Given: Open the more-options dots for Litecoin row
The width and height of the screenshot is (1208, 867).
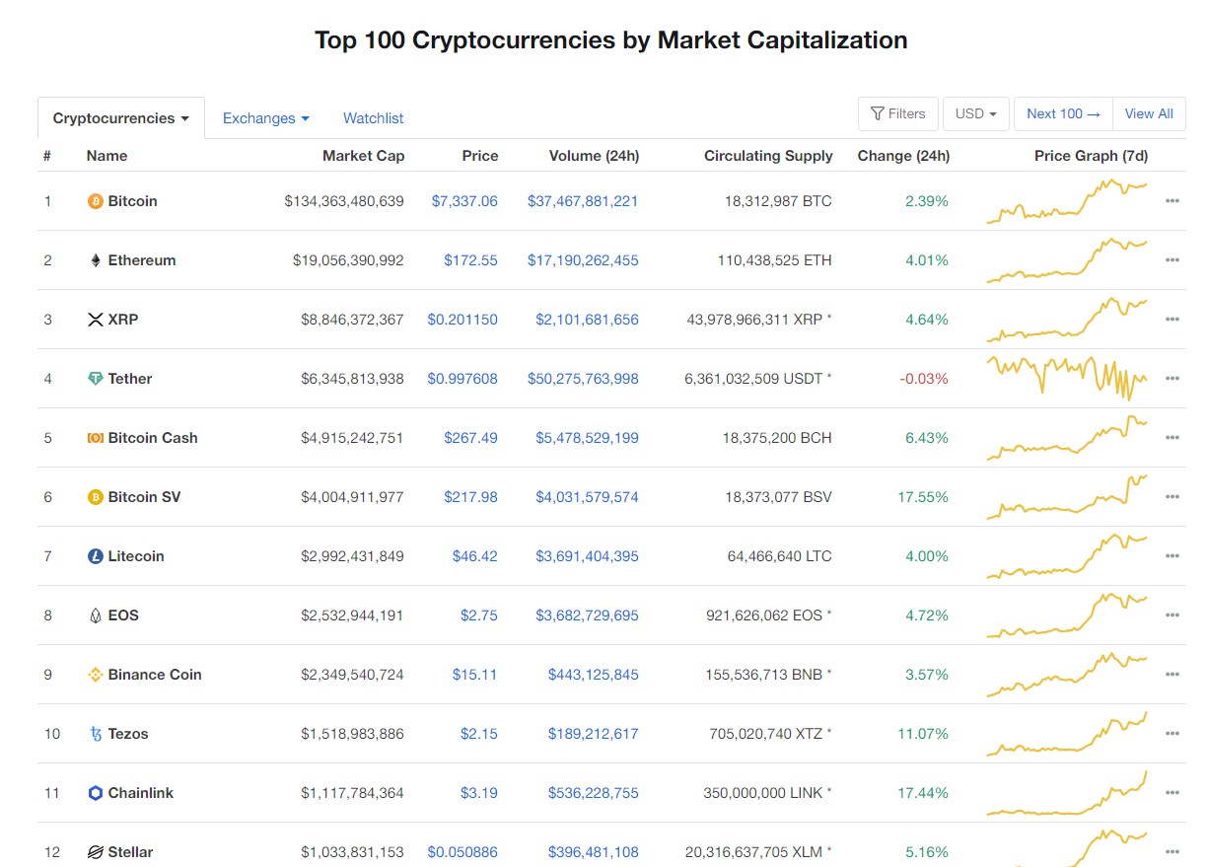Looking at the screenshot, I should [x=1172, y=556].
